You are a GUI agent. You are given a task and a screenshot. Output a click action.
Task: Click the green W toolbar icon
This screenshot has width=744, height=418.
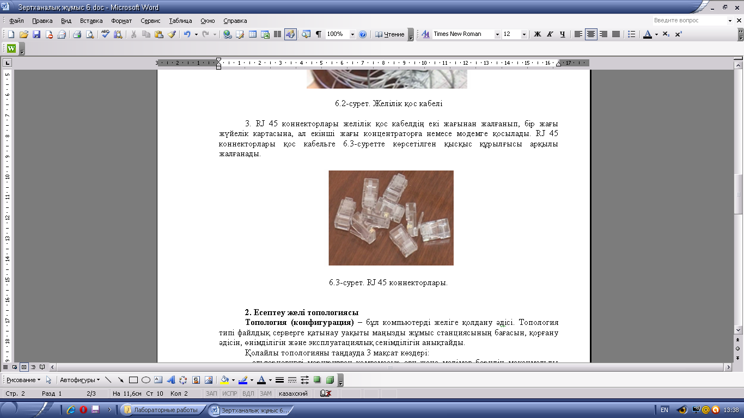[11, 48]
